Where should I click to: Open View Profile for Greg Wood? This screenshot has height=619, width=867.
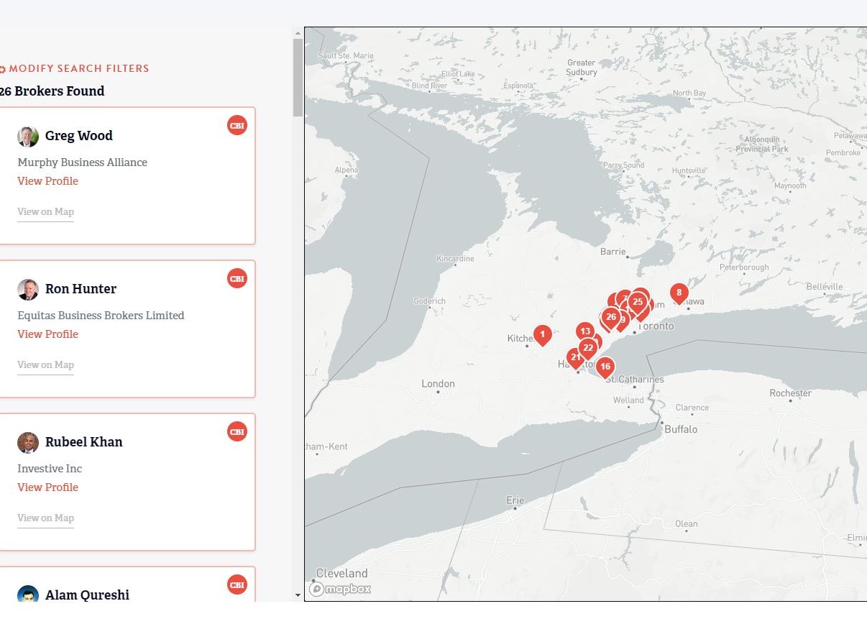click(x=47, y=181)
